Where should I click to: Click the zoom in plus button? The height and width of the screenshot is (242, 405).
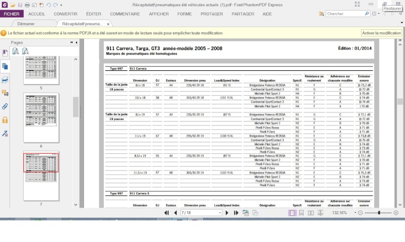pos(396,213)
